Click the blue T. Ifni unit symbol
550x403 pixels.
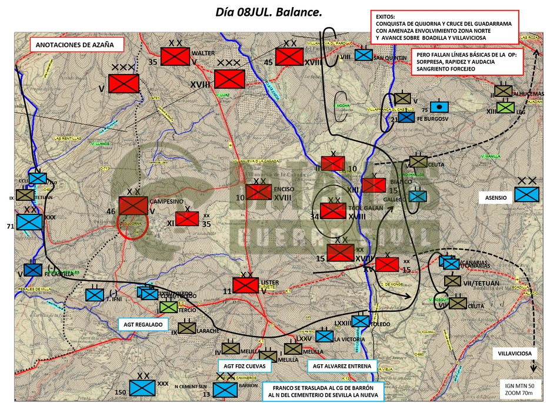coord(95,295)
